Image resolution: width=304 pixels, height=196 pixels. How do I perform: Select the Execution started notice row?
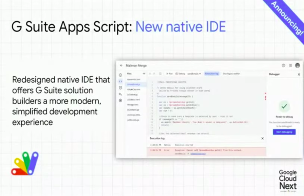(206, 145)
